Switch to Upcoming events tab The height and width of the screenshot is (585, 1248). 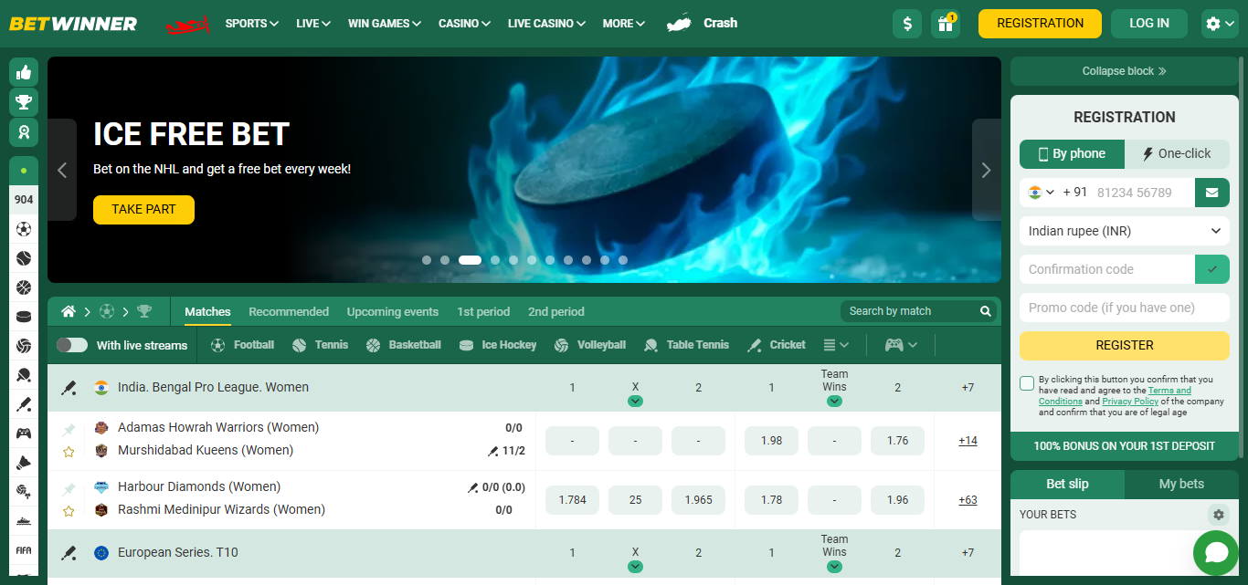393,311
